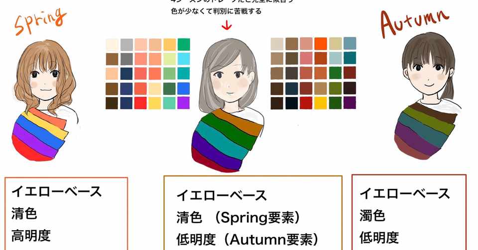Viewport: 478px width, 250px height.
Task: Choose the cream swatch beside the gray swatch
Action: click(x=112, y=44)
